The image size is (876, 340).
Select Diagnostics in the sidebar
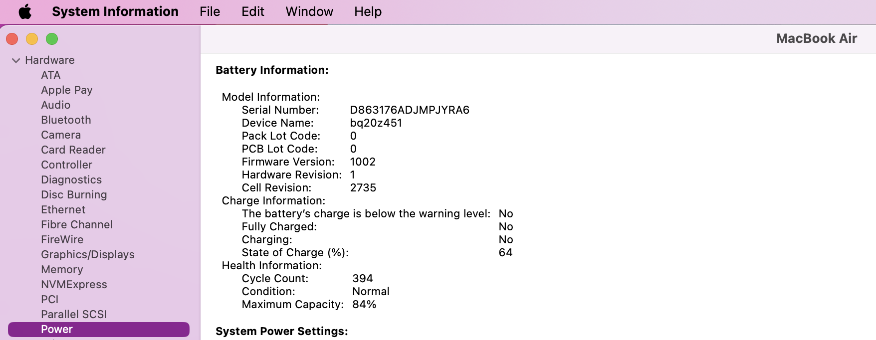[71, 179]
